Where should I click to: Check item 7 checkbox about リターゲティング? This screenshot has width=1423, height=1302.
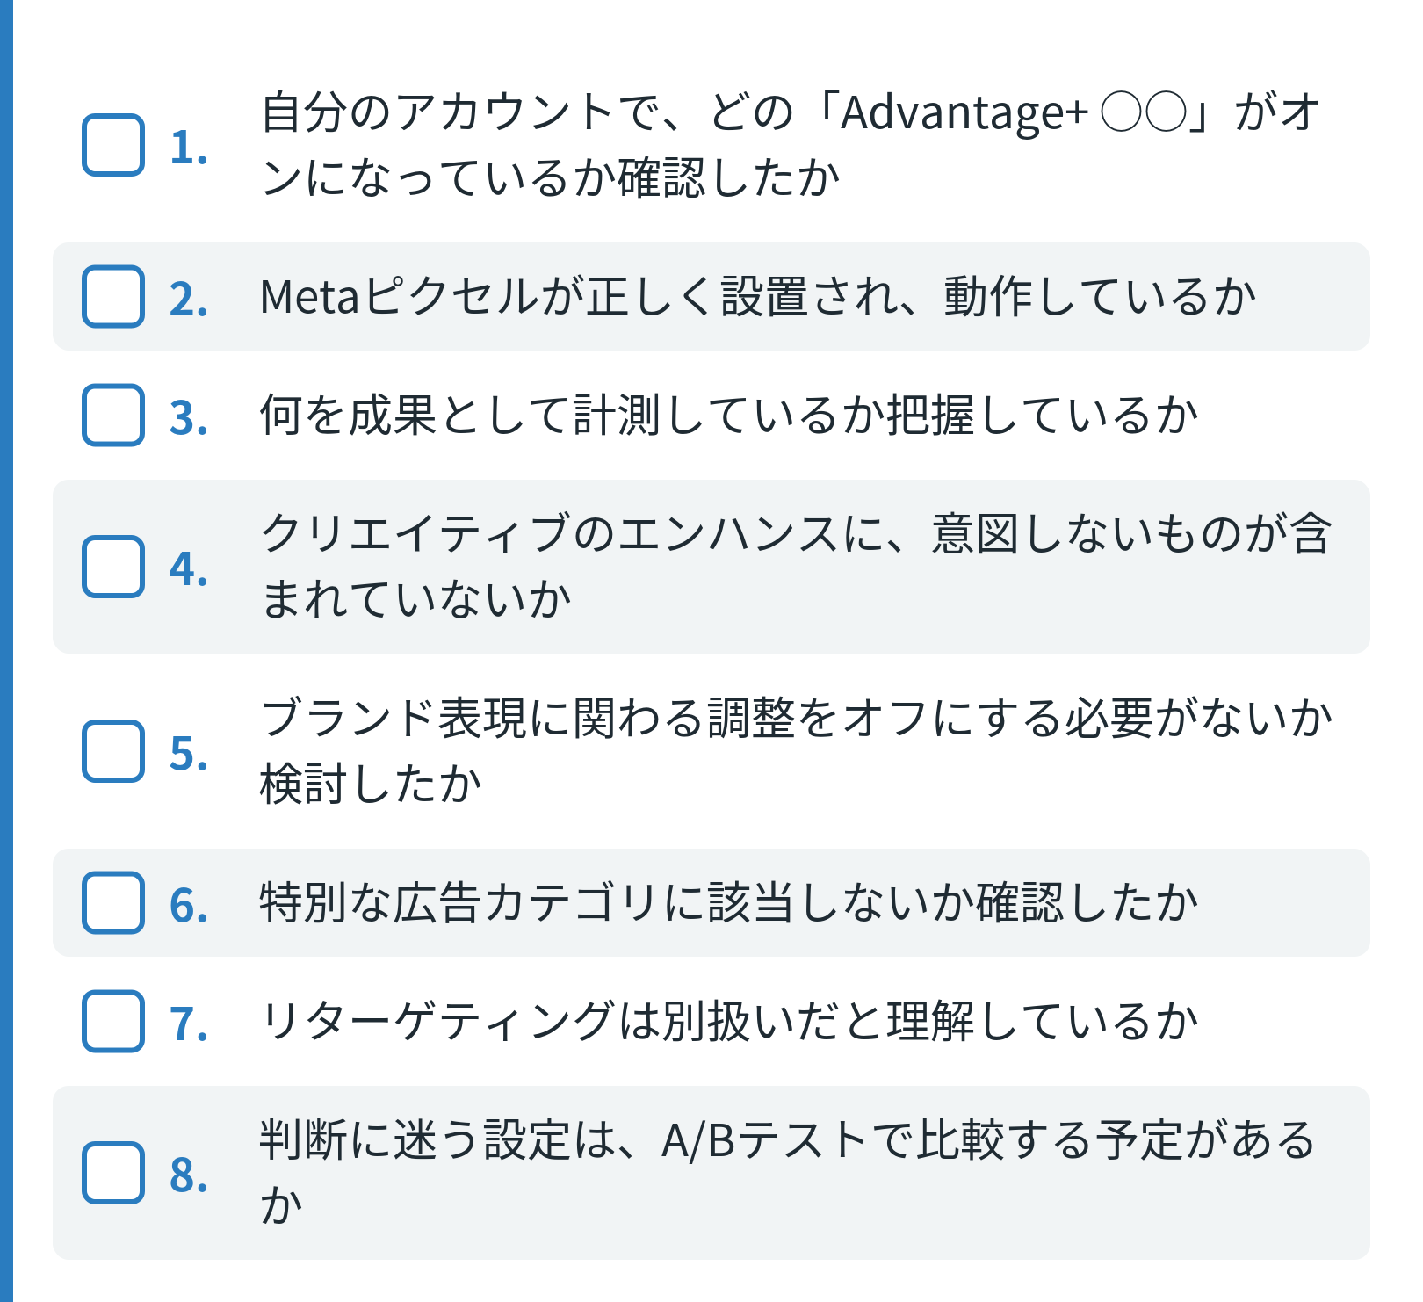tap(113, 1021)
